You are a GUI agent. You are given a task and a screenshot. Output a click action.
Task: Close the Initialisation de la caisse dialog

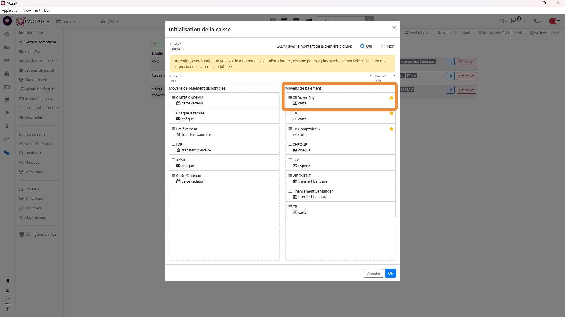[x=394, y=28]
